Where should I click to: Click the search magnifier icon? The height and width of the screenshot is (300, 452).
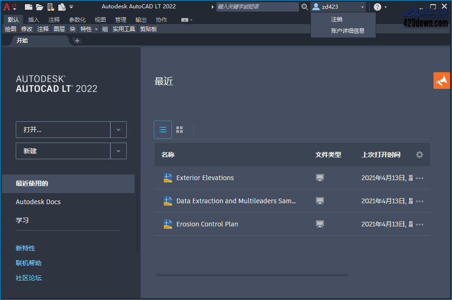304,6
